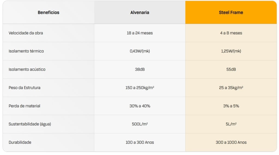The height and width of the screenshot is (155, 279).
Task: Select the orange Steel Frame header
Action: tap(231, 13)
